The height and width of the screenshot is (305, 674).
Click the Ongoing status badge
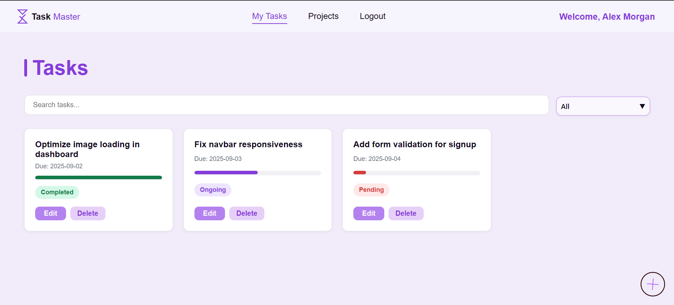coord(213,190)
